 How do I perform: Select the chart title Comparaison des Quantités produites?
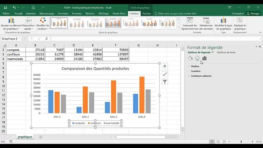tap(95, 69)
